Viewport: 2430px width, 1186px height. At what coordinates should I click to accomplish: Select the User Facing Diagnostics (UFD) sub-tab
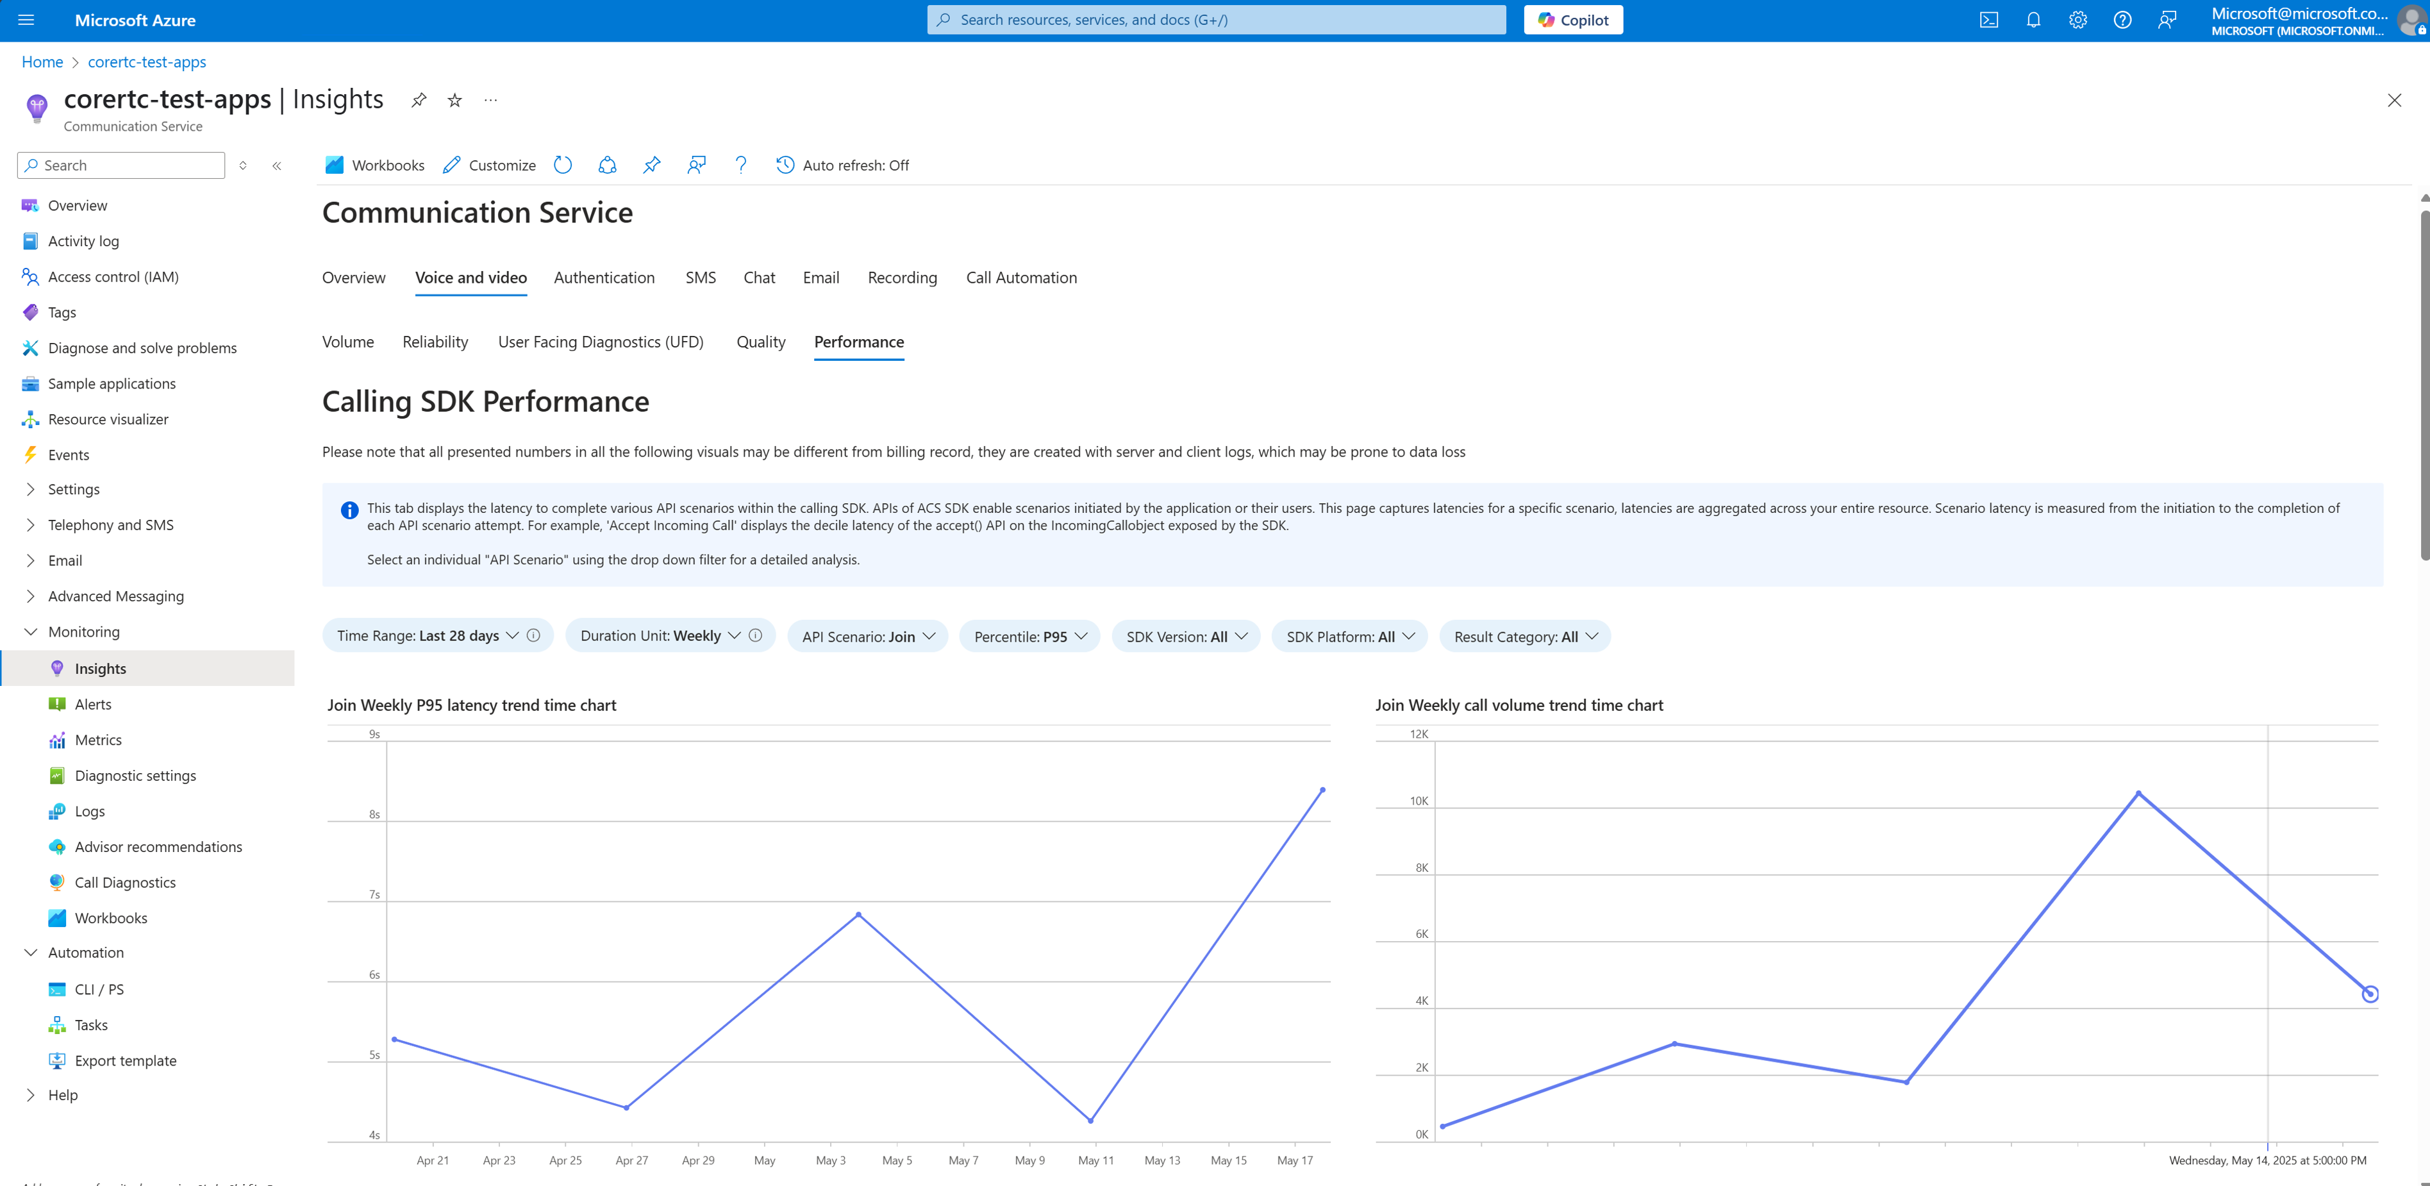pos(601,342)
